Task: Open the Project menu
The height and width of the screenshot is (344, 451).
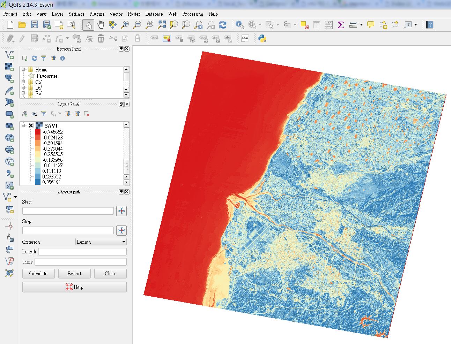Action: coord(10,14)
